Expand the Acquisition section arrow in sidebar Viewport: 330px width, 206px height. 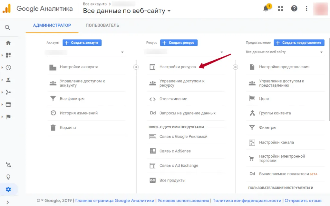[2, 92]
